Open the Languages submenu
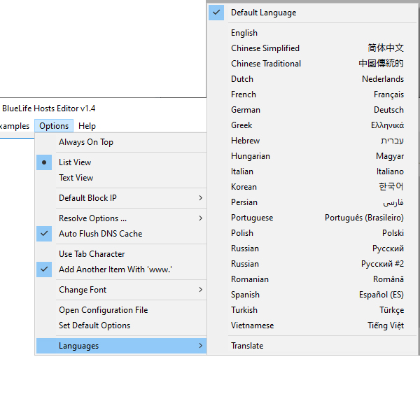This screenshot has height=420, width=420. pyautogui.click(x=121, y=346)
